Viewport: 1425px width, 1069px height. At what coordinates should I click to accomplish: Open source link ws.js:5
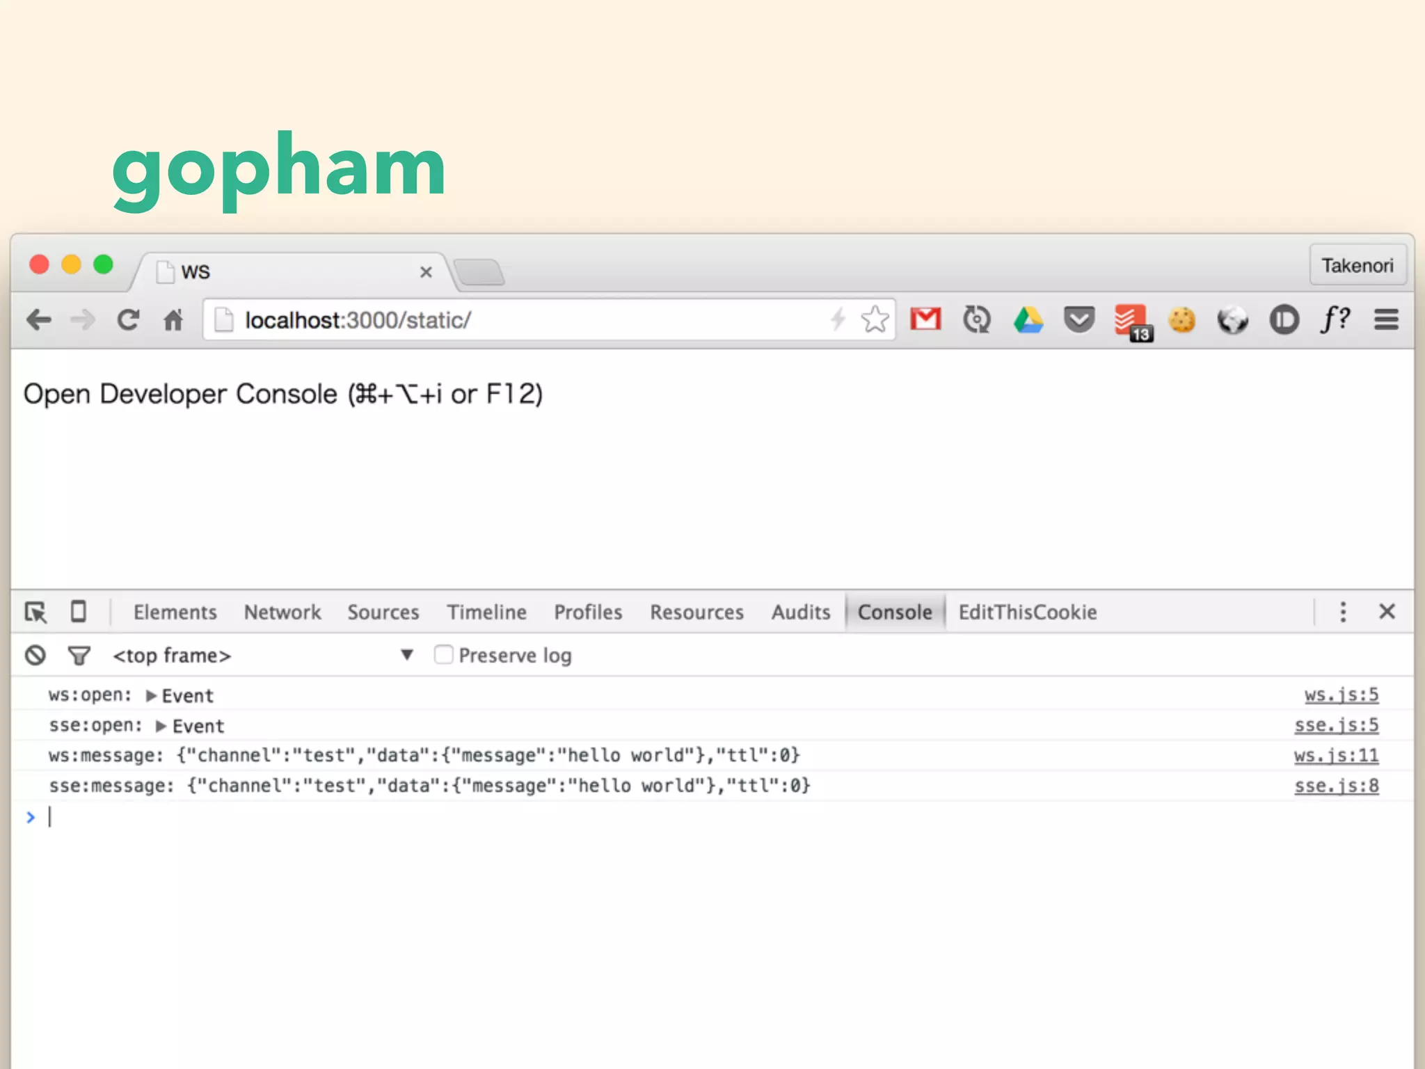tap(1342, 695)
